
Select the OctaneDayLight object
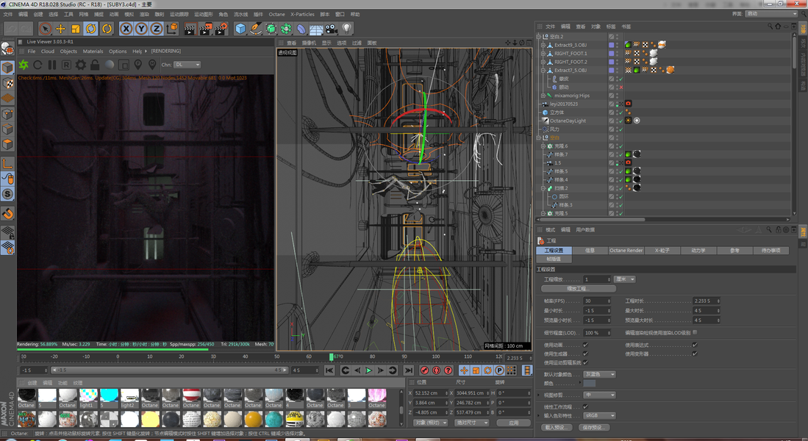click(x=568, y=121)
